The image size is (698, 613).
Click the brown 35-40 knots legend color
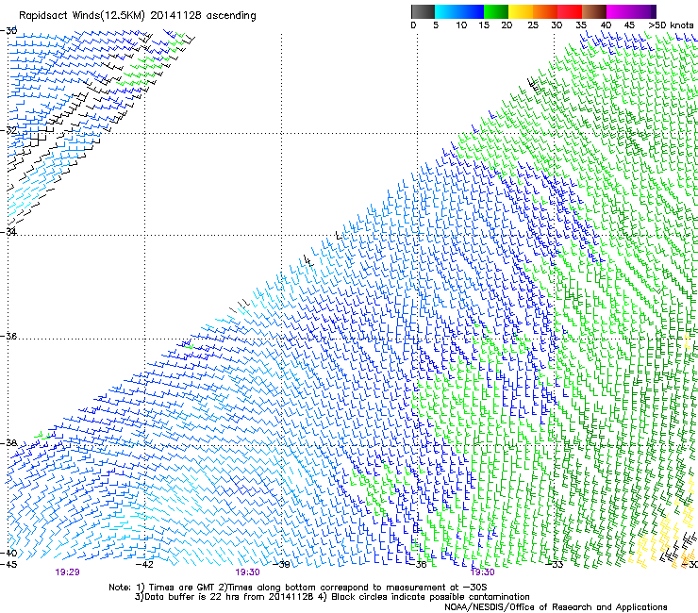coord(594,11)
